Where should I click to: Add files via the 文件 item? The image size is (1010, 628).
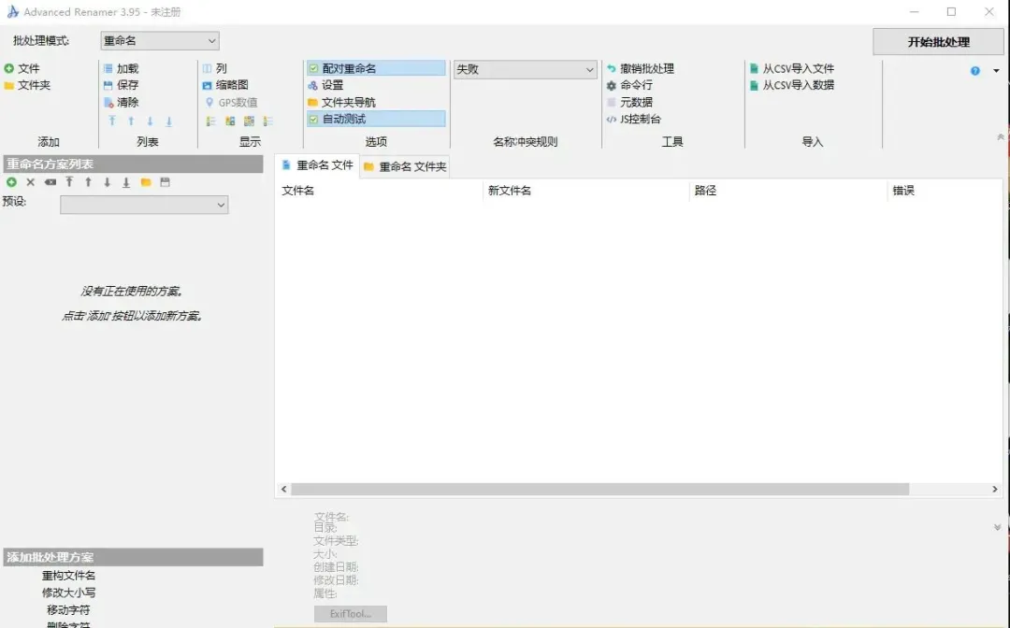click(22, 68)
